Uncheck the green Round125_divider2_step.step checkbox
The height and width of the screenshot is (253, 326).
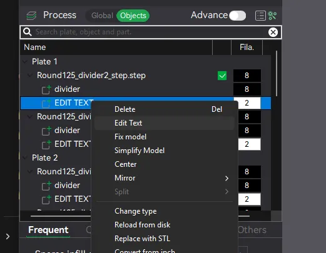coord(222,76)
